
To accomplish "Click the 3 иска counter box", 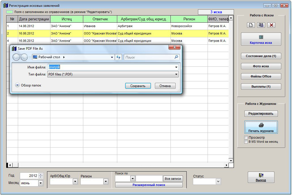I will [x=216, y=12].
